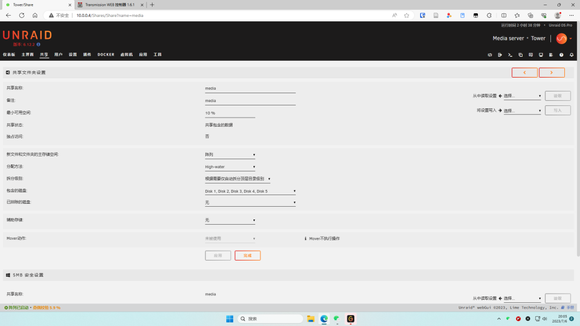Open the 用户 users menu
This screenshot has height=326, width=580.
59,54
